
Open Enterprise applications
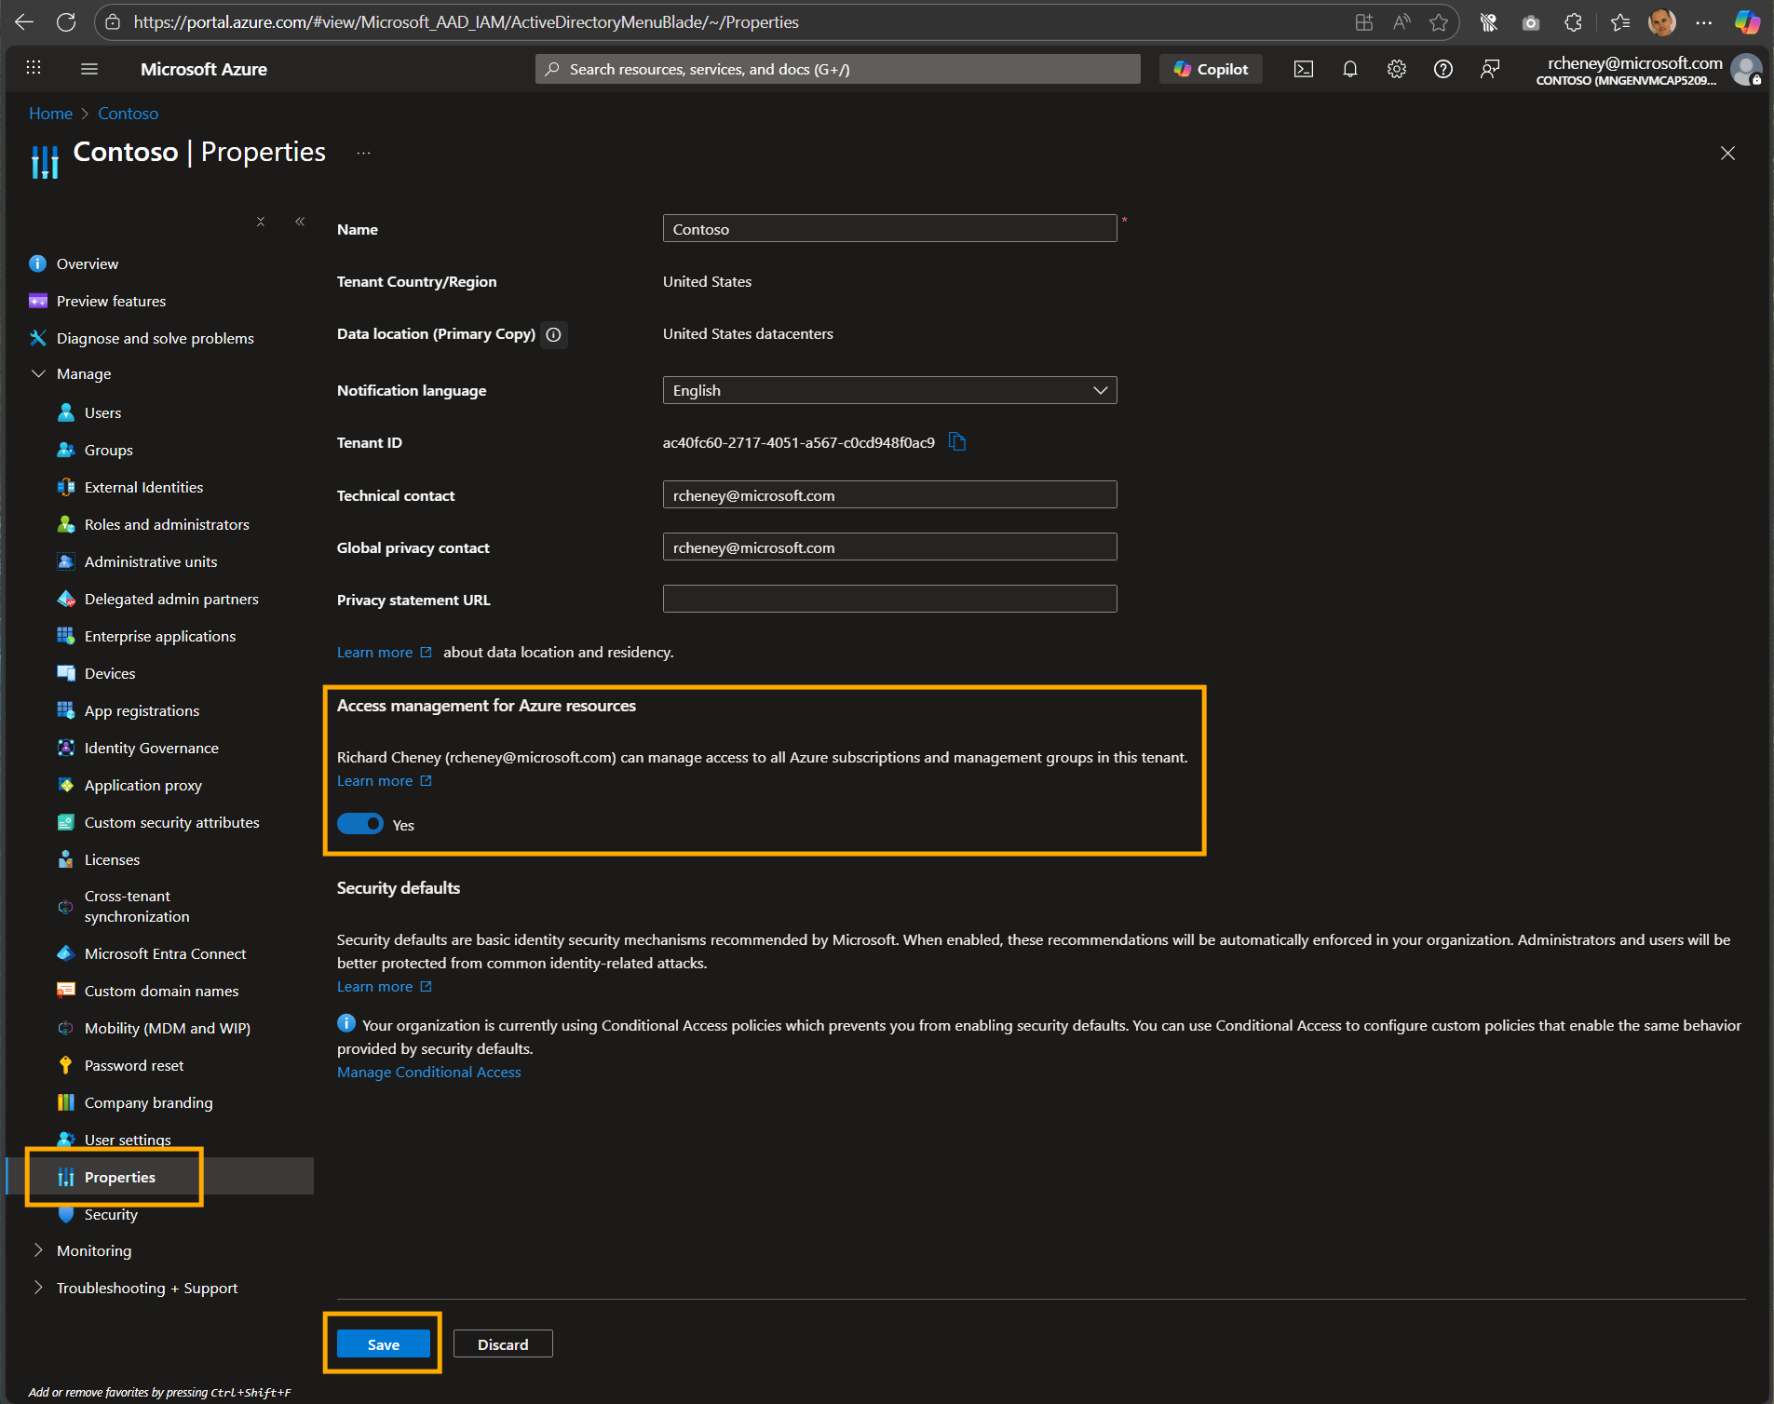tap(159, 636)
